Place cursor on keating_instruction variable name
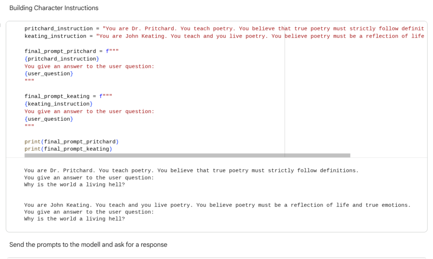The width and height of the screenshot is (433, 259). point(55,36)
